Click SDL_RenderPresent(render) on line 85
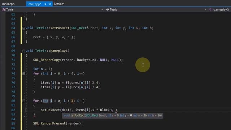This screenshot has width=231, height=130. [x=58, y=123]
